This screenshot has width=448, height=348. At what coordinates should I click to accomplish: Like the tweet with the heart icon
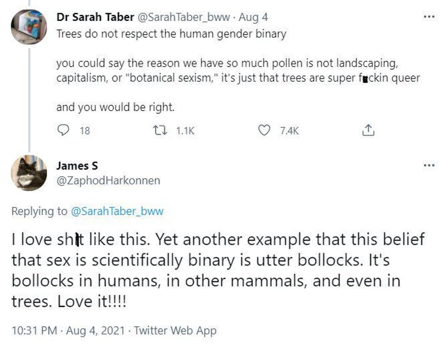coord(264,131)
